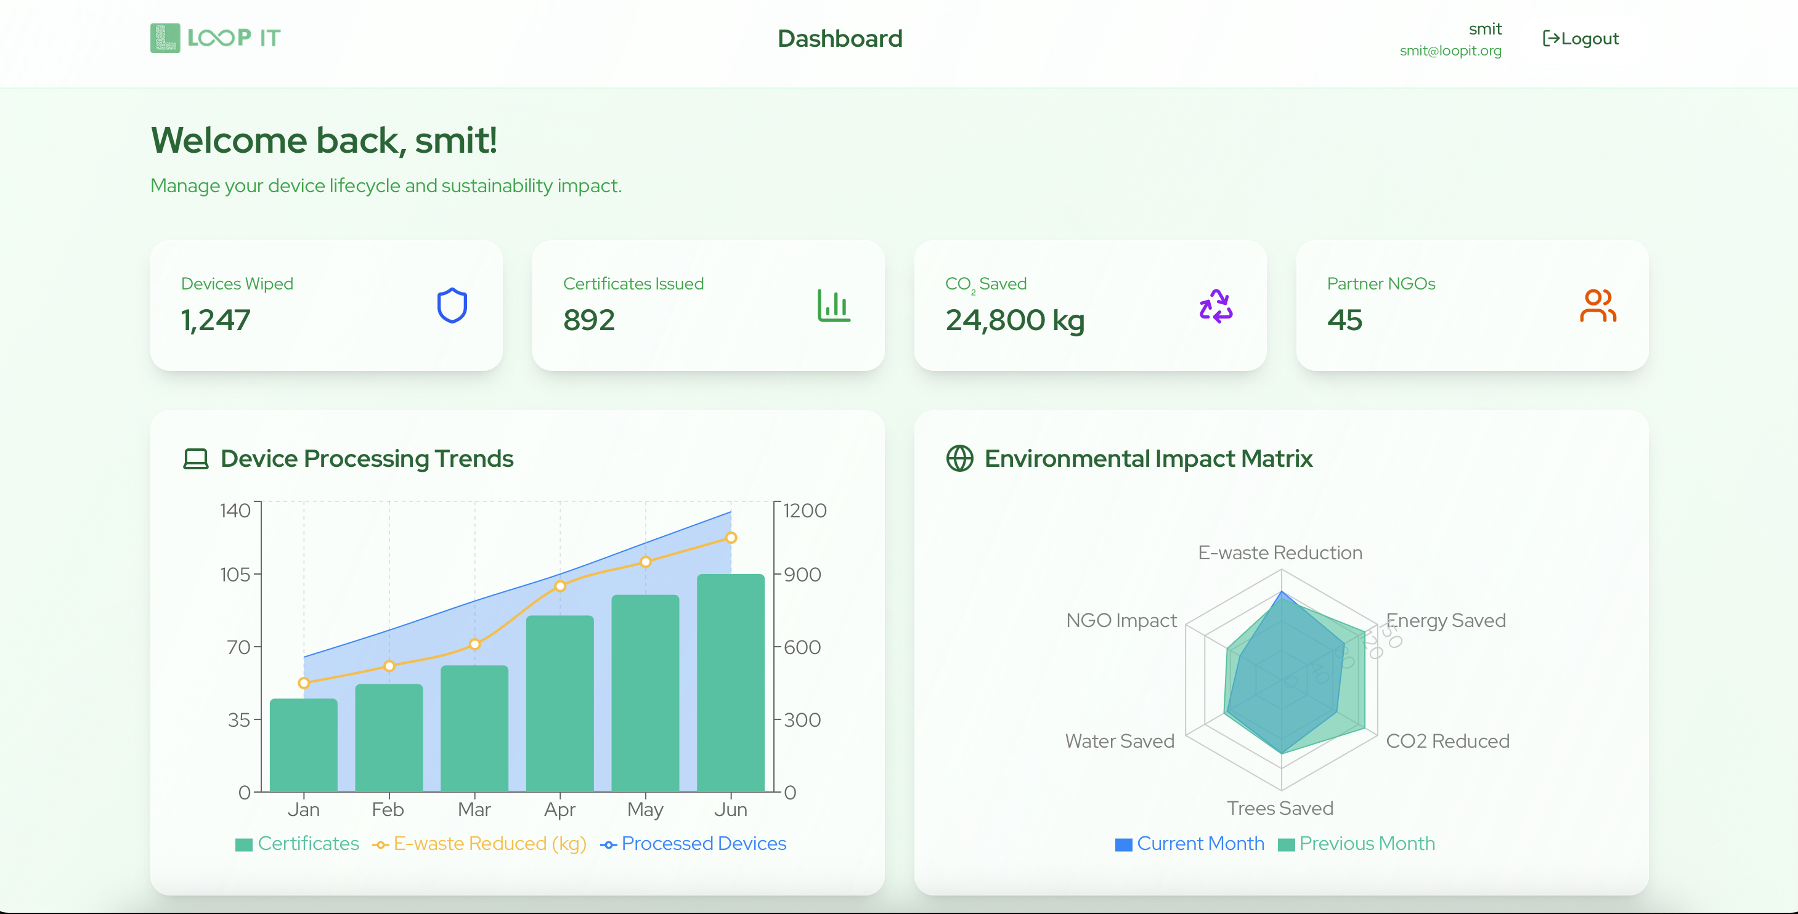Viewport: 1798px width, 914px height.
Task: Click the laptop icon beside Device Processing Trends
Action: point(195,459)
